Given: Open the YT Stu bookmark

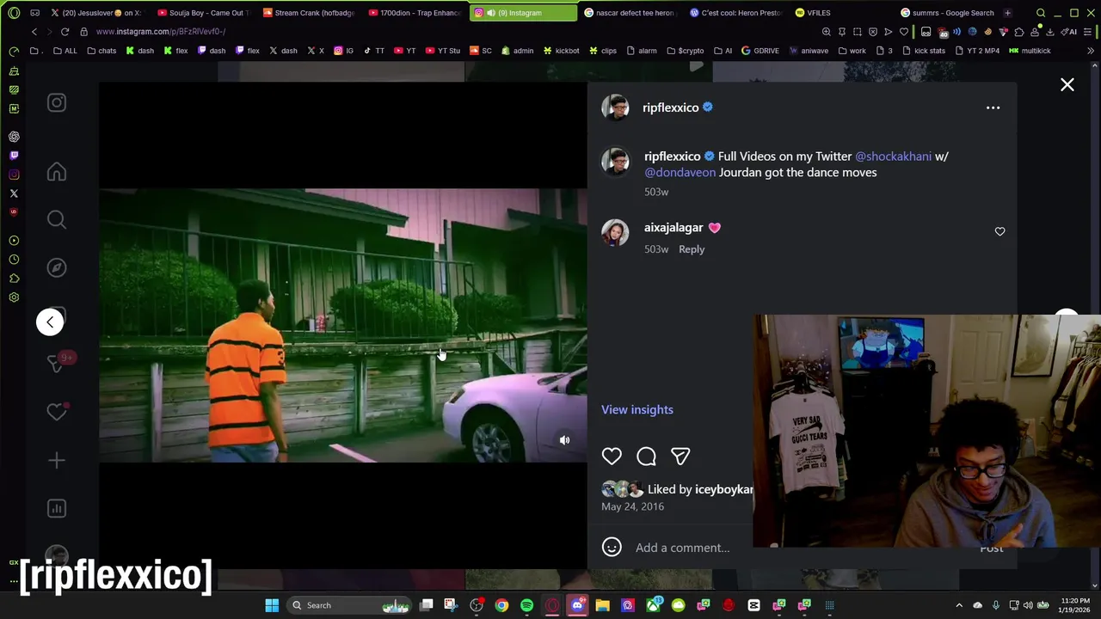Looking at the screenshot, I should 442,51.
